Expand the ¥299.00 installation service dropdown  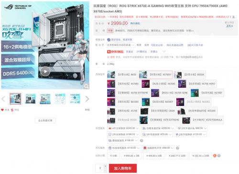pyautogui.click(x=158, y=128)
